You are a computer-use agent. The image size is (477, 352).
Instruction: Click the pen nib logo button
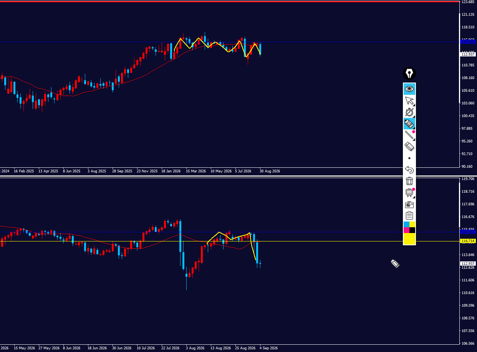click(409, 73)
